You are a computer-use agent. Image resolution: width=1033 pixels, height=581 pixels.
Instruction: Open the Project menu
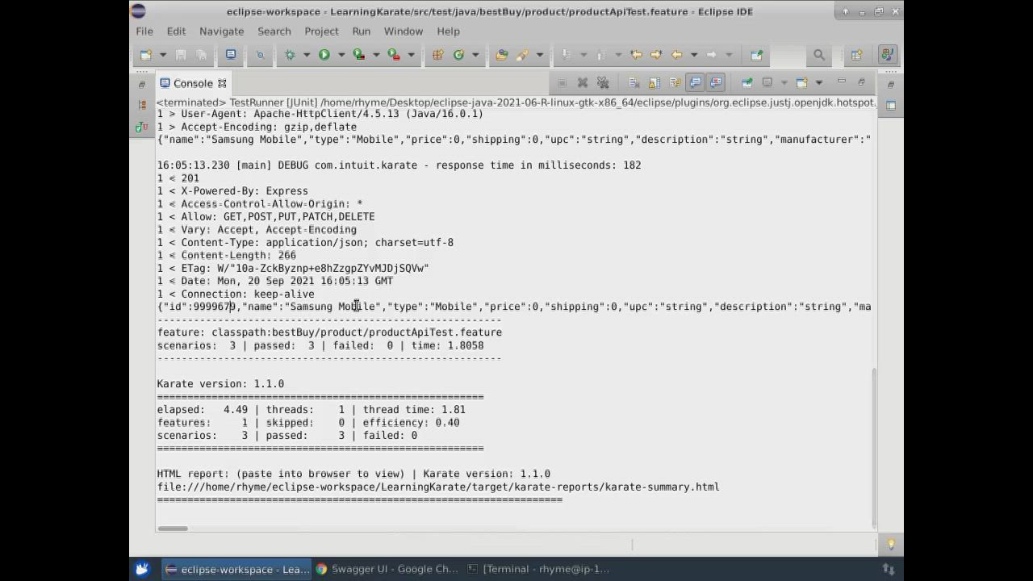(321, 31)
